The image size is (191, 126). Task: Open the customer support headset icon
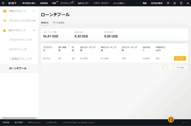[171, 120]
